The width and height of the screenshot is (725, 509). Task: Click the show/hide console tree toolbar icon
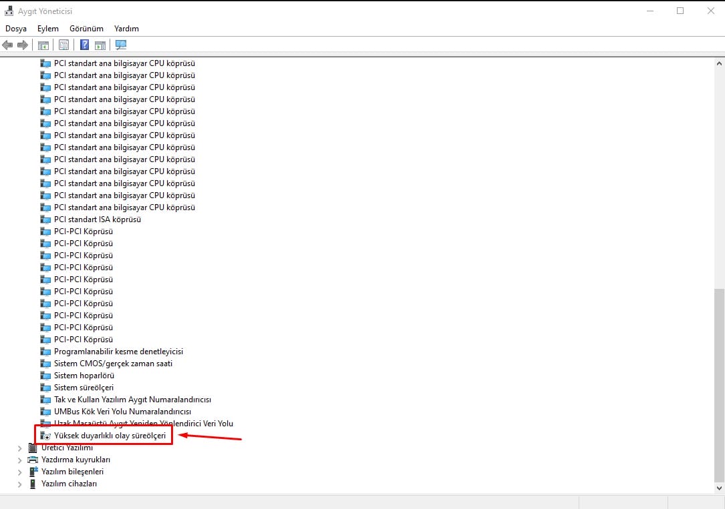[43, 45]
